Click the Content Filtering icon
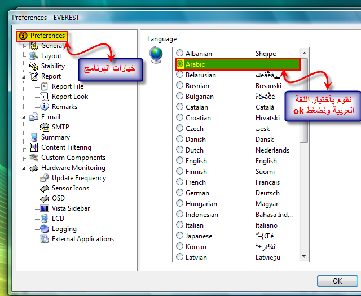This screenshot has height=296, width=361. tap(34, 147)
